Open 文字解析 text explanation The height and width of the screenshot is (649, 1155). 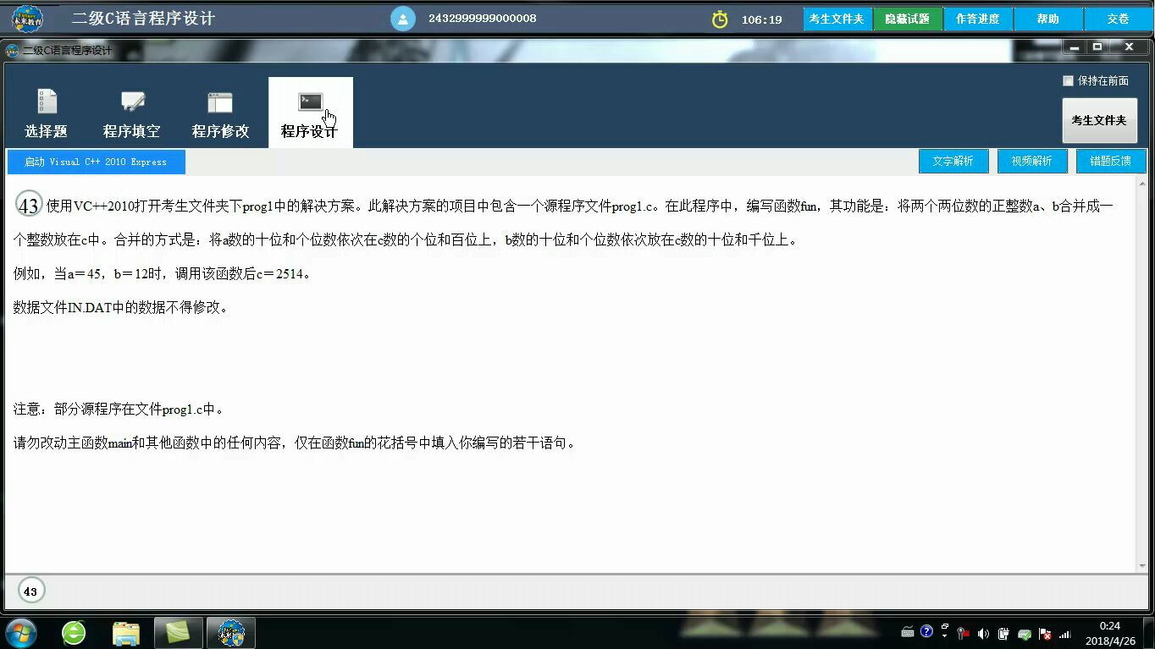tap(953, 161)
